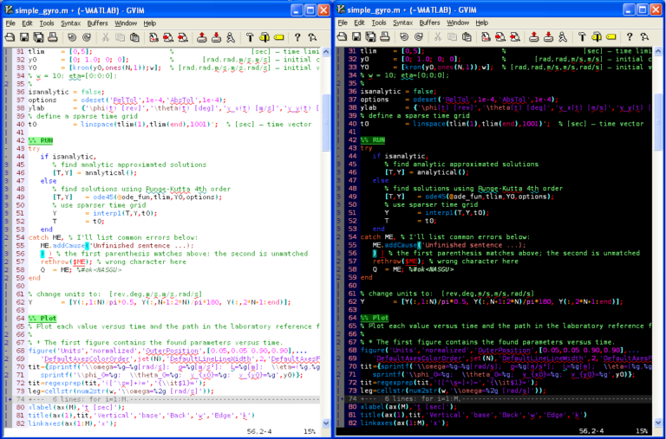Click the Open file icon in left GVIM window
666x439 pixels.
point(10,37)
